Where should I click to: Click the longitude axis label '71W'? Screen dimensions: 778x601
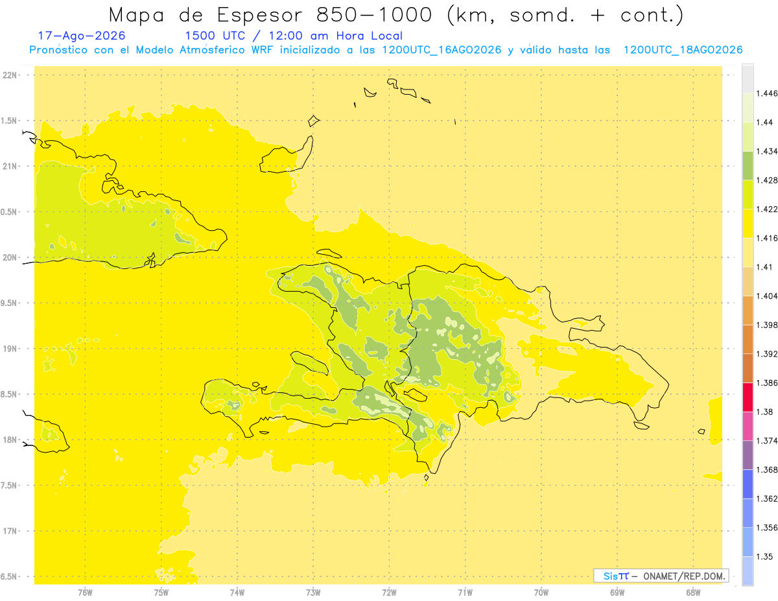pyautogui.click(x=466, y=593)
